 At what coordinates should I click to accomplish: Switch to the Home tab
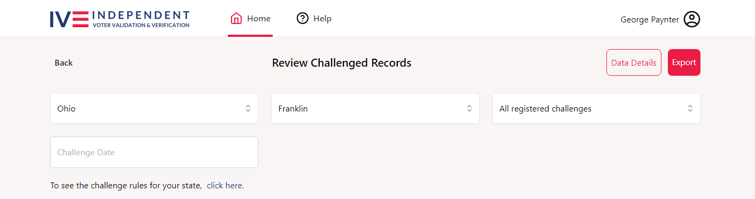(x=250, y=19)
